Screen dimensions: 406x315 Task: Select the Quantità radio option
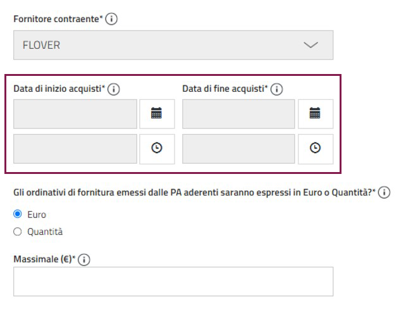pos(18,232)
